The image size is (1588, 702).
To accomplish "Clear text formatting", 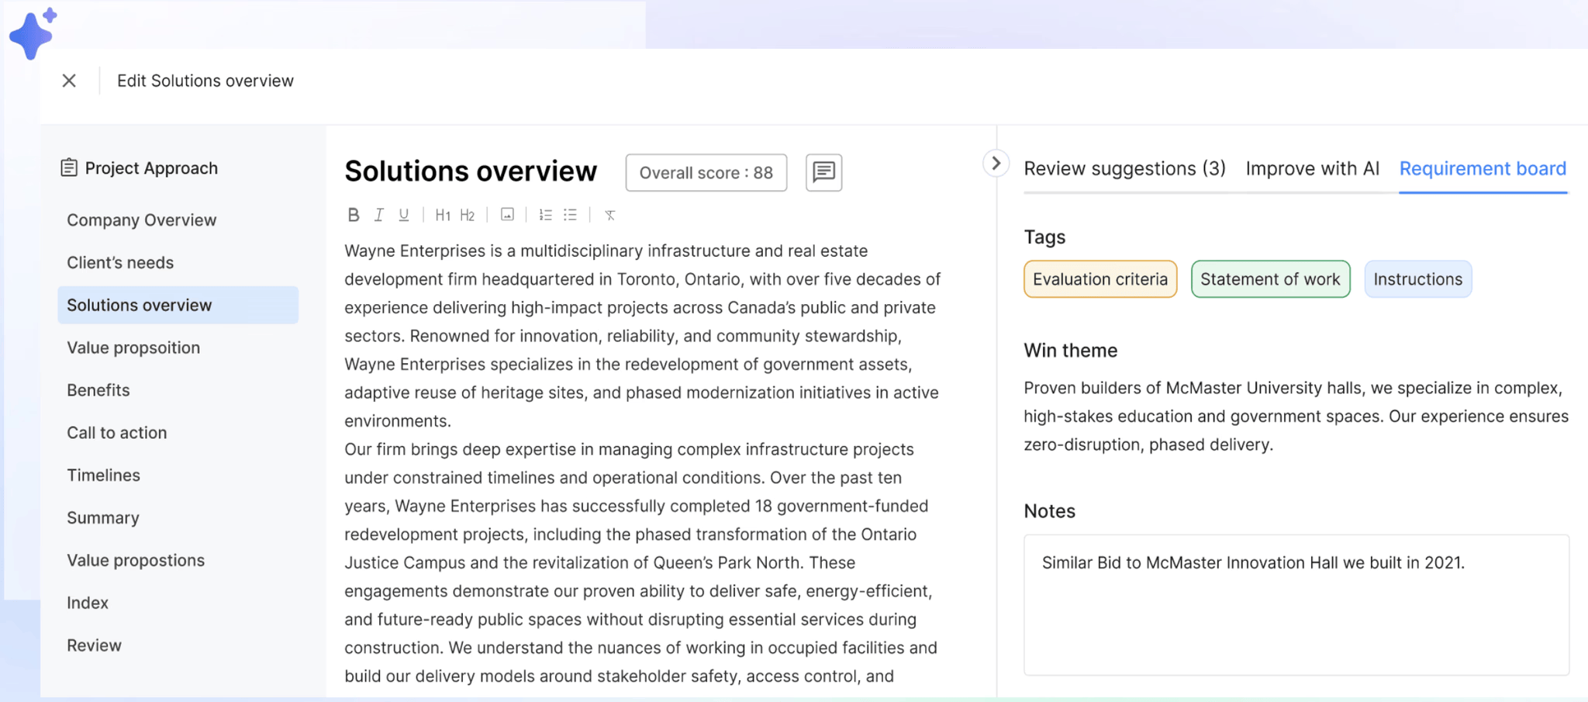I will [610, 215].
